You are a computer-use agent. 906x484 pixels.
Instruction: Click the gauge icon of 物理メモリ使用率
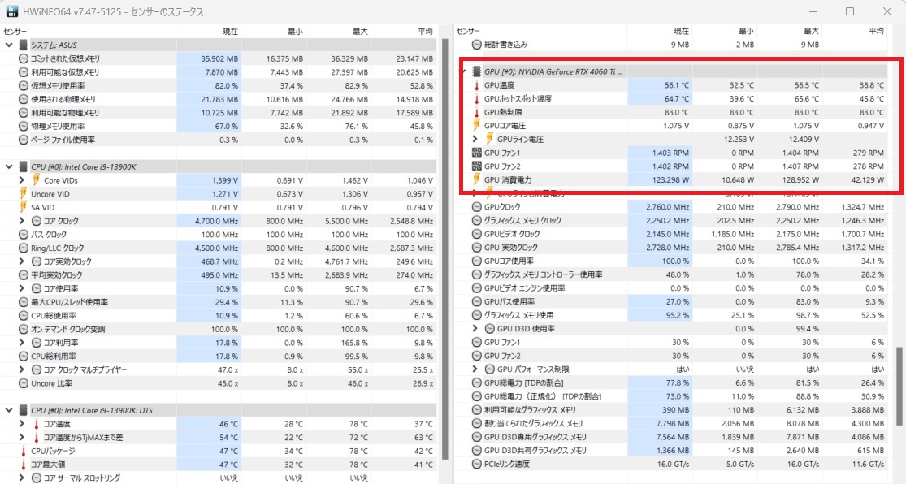23,126
